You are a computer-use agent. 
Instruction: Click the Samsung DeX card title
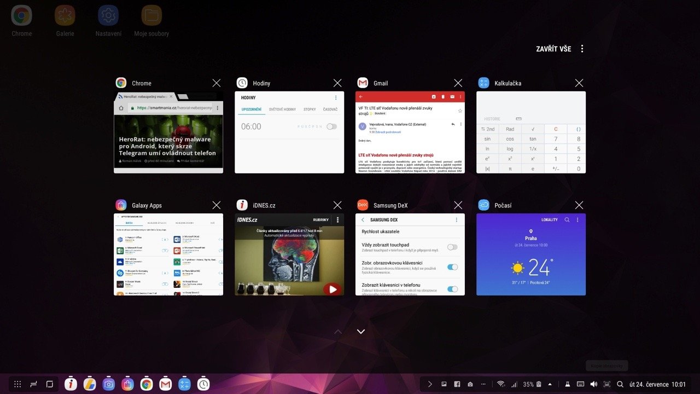tap(390, 205)
